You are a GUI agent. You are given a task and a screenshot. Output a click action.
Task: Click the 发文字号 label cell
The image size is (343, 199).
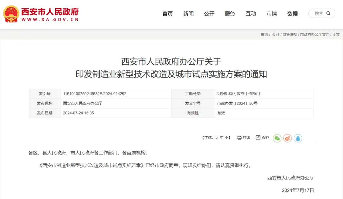(193, 103)
